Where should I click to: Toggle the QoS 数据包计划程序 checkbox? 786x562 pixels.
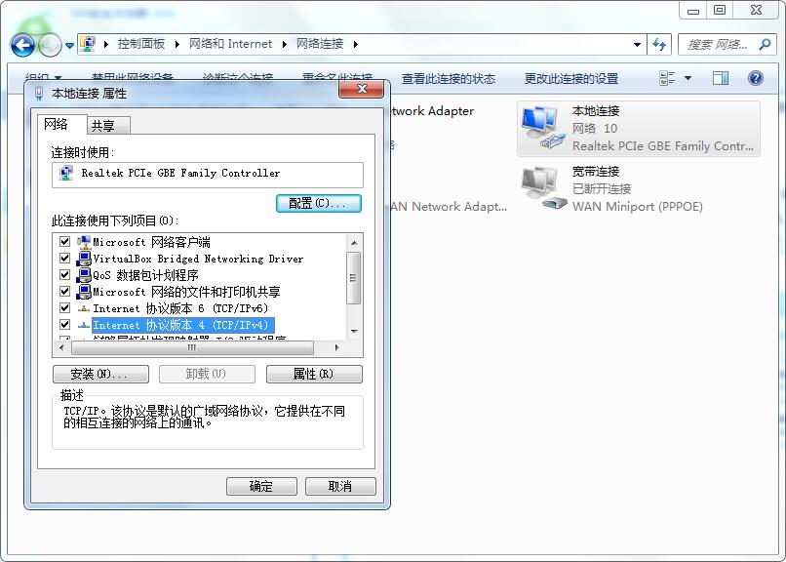click(65, 275)
